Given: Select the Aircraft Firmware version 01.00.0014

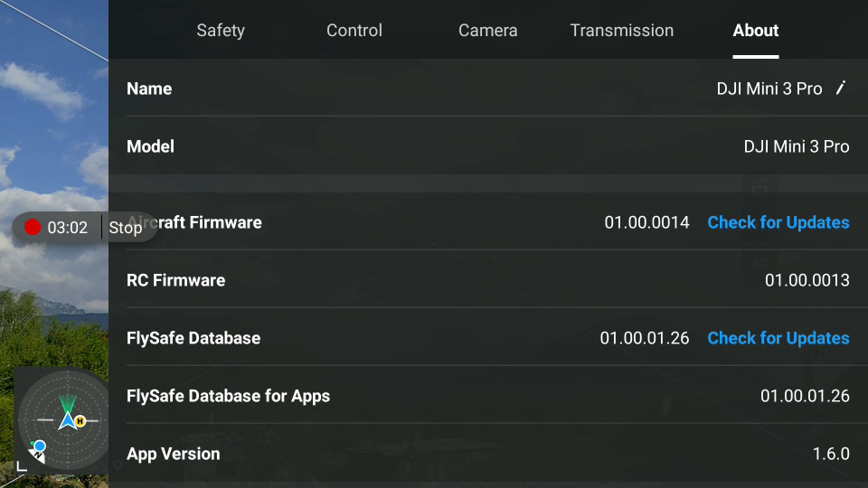Looking at the screenshot, I should 646,222.
